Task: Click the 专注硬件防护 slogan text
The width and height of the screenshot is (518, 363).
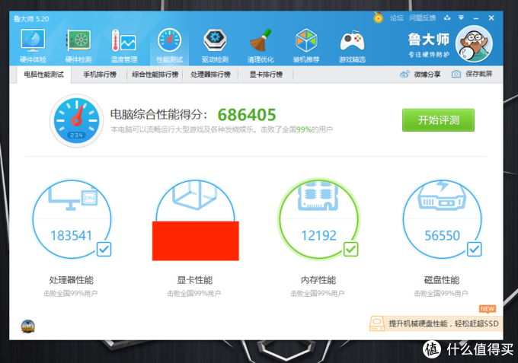Action: click(x=429, y=55)
